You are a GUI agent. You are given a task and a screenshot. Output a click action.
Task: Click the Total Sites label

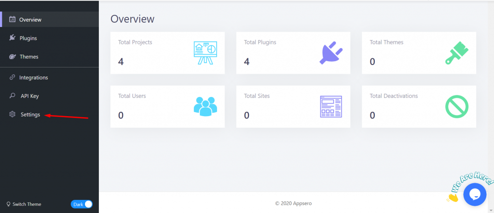pos(257,95)
